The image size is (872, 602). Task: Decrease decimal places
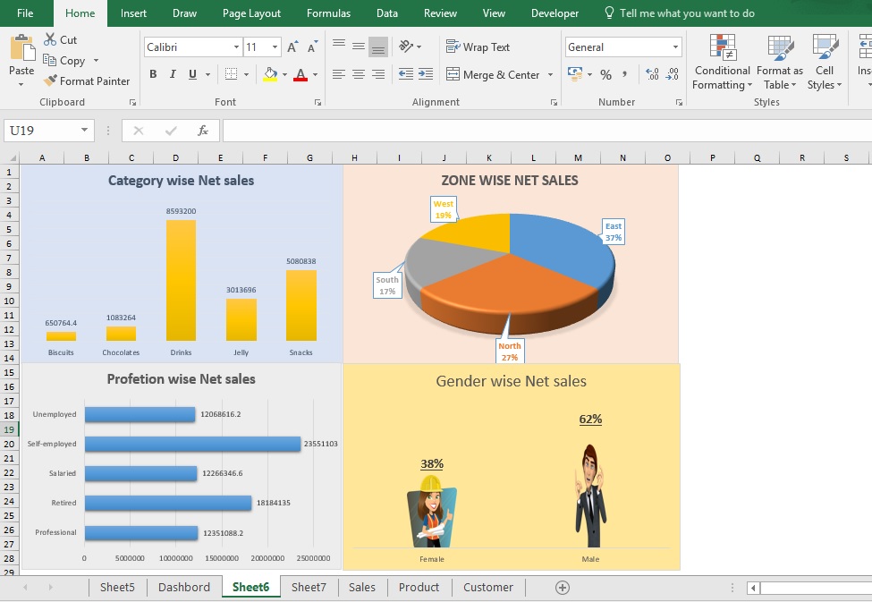pos(672,74)
